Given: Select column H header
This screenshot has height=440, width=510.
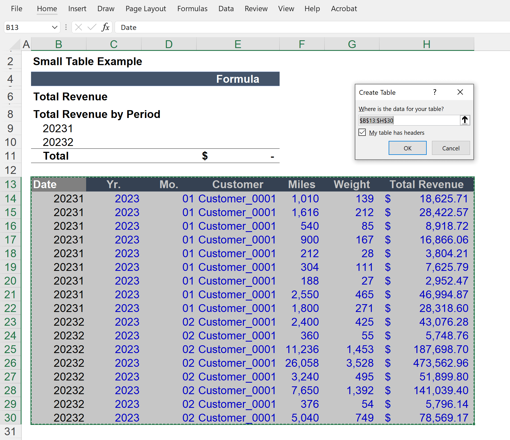Looking at the screenshot, I should tap(426, 44).
